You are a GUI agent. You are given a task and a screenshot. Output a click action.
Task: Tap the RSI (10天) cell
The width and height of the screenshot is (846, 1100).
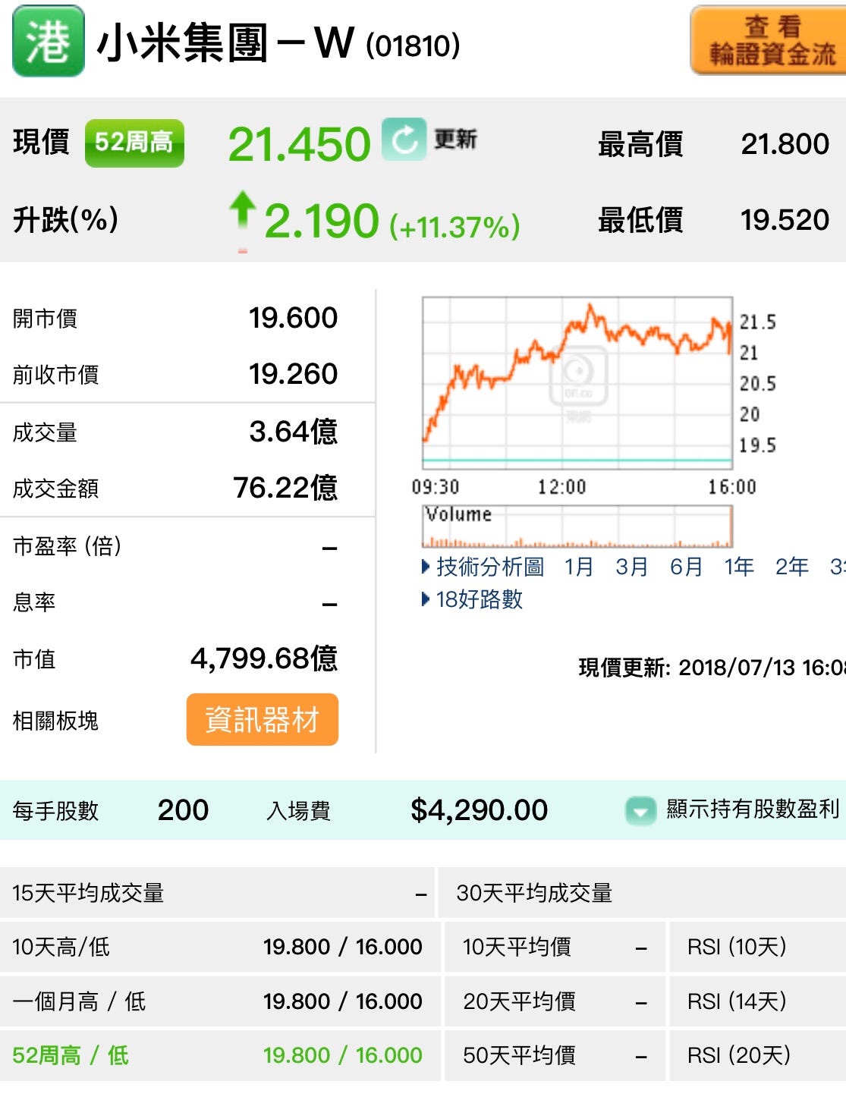click(758, 947)
